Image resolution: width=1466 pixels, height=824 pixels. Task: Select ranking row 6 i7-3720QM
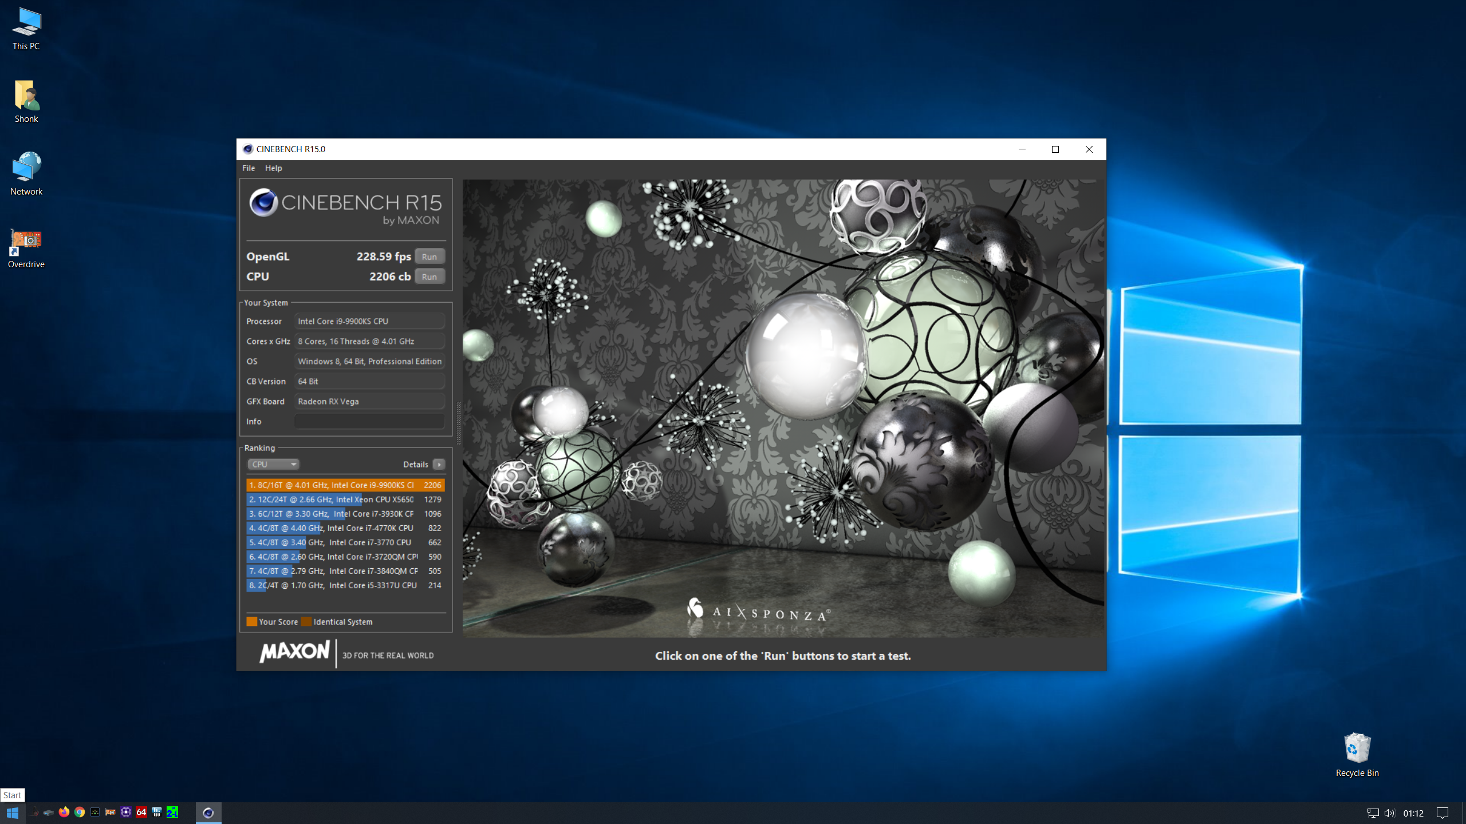point(345,556)
